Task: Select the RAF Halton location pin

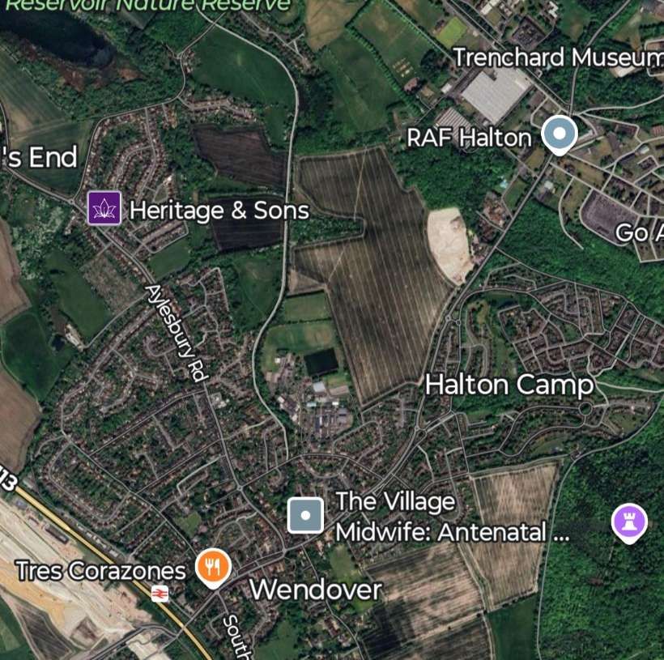Action: [x=560, y=135]
